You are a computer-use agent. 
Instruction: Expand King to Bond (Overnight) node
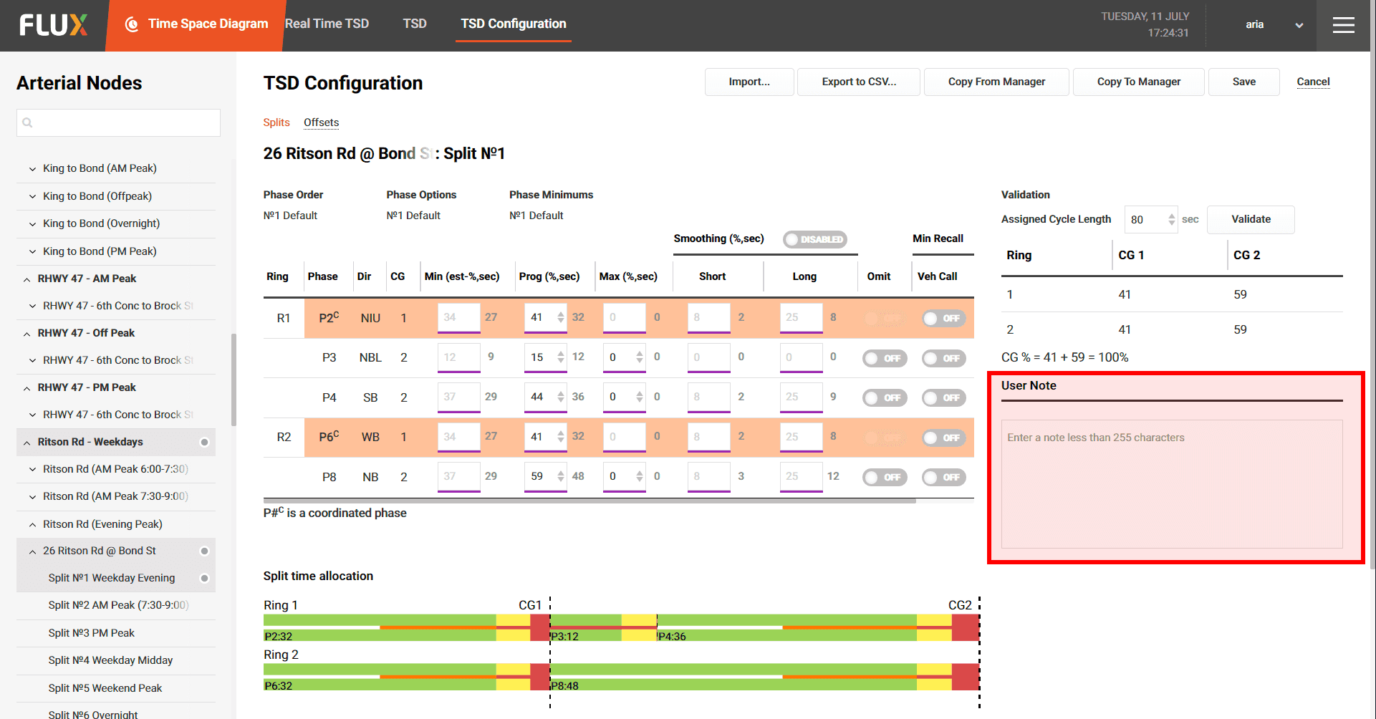pyautogui.click(x=32, y=224)
